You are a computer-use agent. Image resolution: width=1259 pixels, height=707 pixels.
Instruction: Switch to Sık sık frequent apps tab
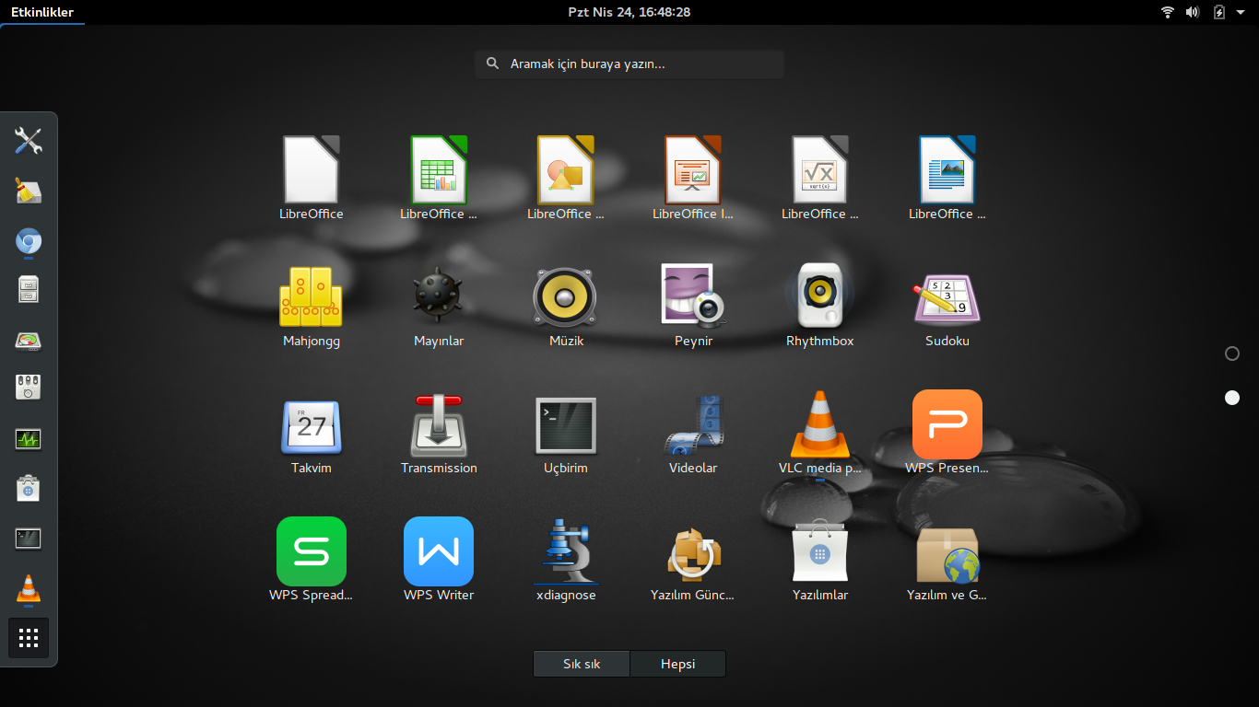coord(582,664)
